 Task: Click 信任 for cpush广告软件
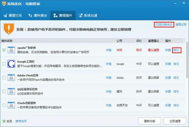click(x=176, y=50)
